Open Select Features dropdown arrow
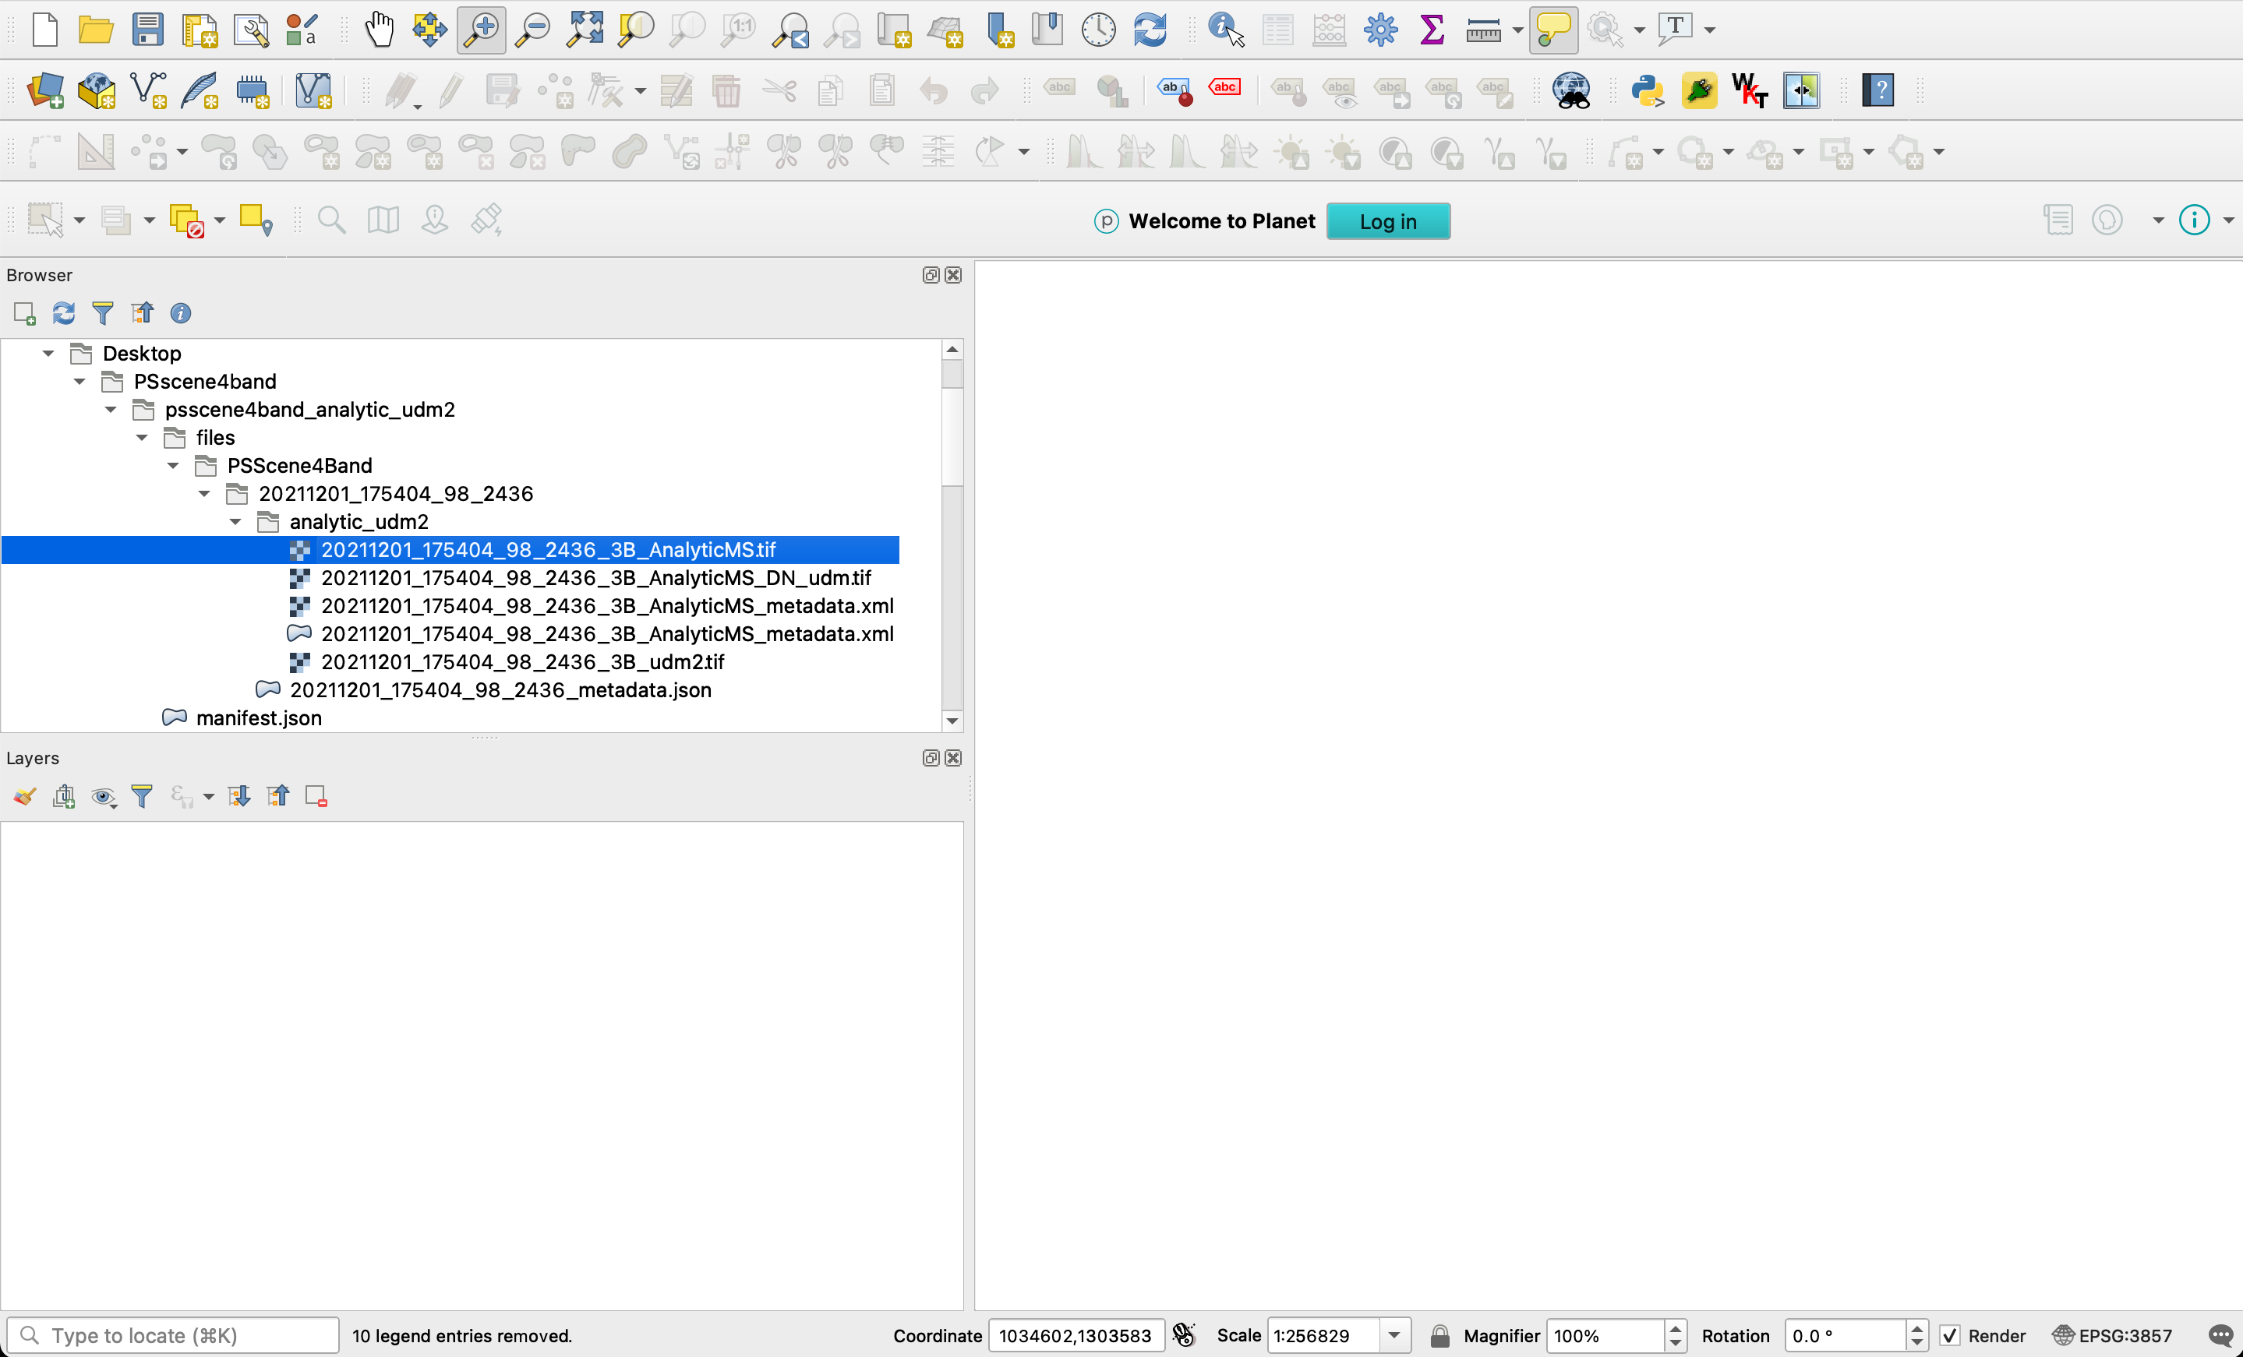The height and width of the screenshot is (1357, 2243). click(x=79, y=220)
